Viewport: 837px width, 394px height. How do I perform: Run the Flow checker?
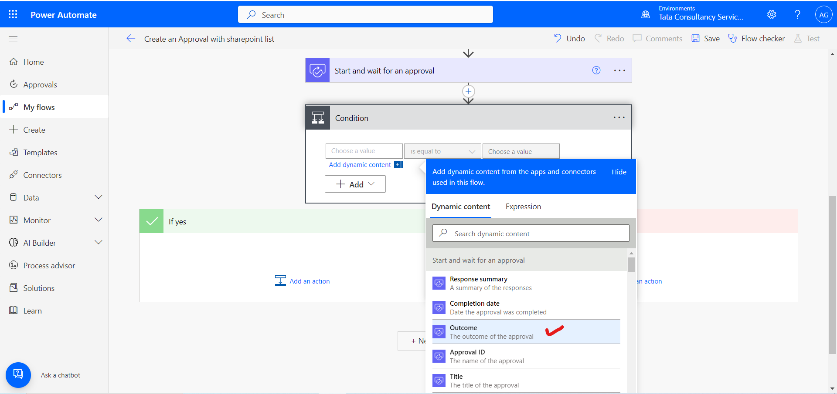[x=757, y=38]
